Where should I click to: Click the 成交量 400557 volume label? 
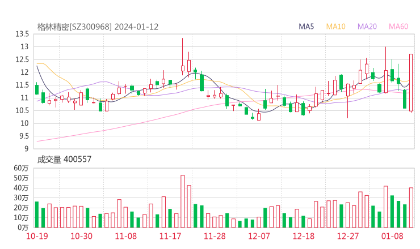pos(64,160)
